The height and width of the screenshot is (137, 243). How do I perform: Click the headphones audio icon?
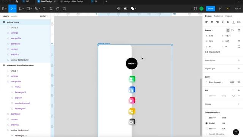point(195,9)
